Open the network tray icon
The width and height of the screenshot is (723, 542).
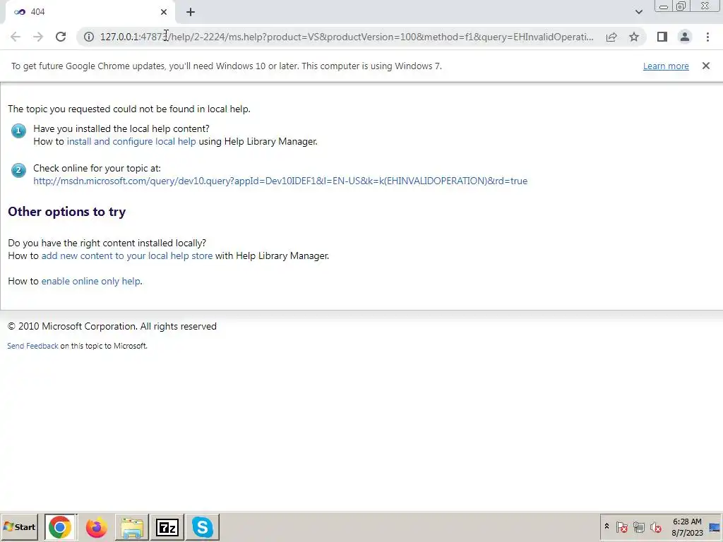pyautogui.click(x=638, y=526)
